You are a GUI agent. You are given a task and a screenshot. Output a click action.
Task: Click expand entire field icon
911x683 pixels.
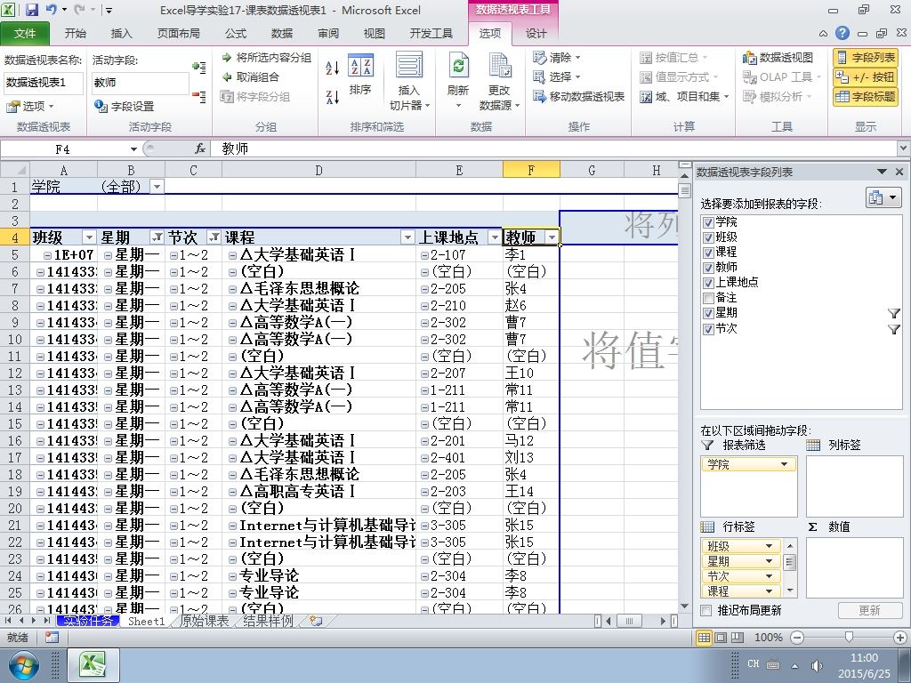pyautogui.click(x=198, y=68)
